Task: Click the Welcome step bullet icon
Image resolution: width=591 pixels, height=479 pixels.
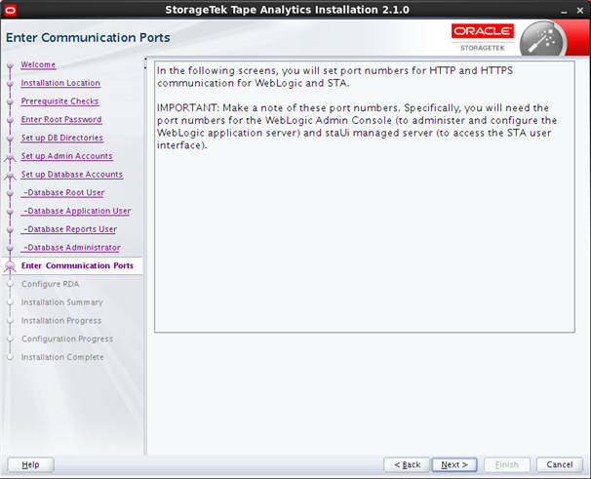Action: pyautogui.click(x=10, y=65)
